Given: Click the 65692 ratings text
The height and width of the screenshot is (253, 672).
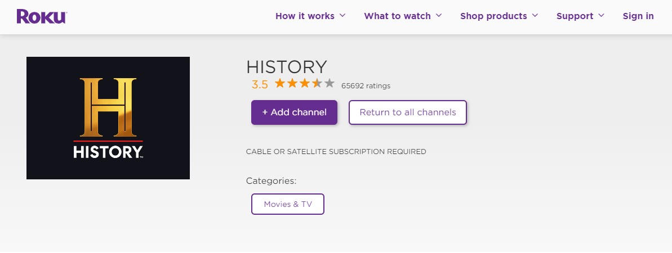Looking at the screenshot, I should click(x=366, y=85).
